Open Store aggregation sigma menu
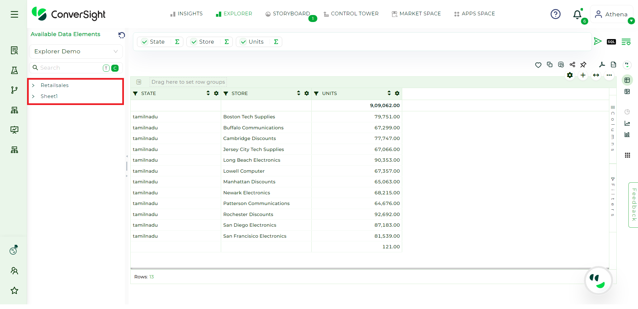 pos(226,42)
